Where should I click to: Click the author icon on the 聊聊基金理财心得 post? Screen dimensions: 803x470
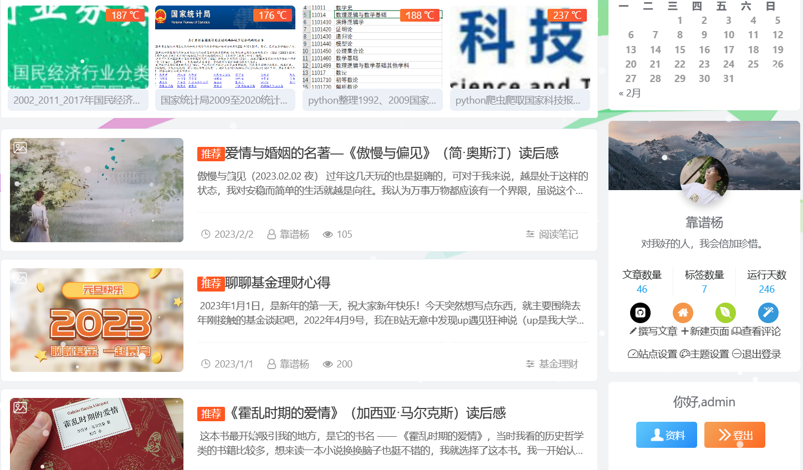coord(272,364)
